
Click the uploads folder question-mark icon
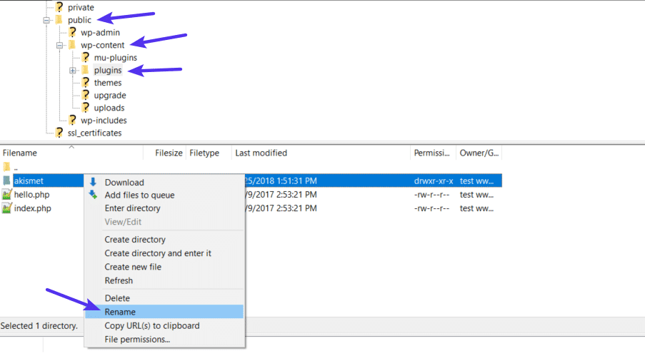[85, 108]
